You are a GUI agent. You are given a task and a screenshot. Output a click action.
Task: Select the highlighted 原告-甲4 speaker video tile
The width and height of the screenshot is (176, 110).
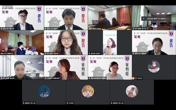coord(66,18)
